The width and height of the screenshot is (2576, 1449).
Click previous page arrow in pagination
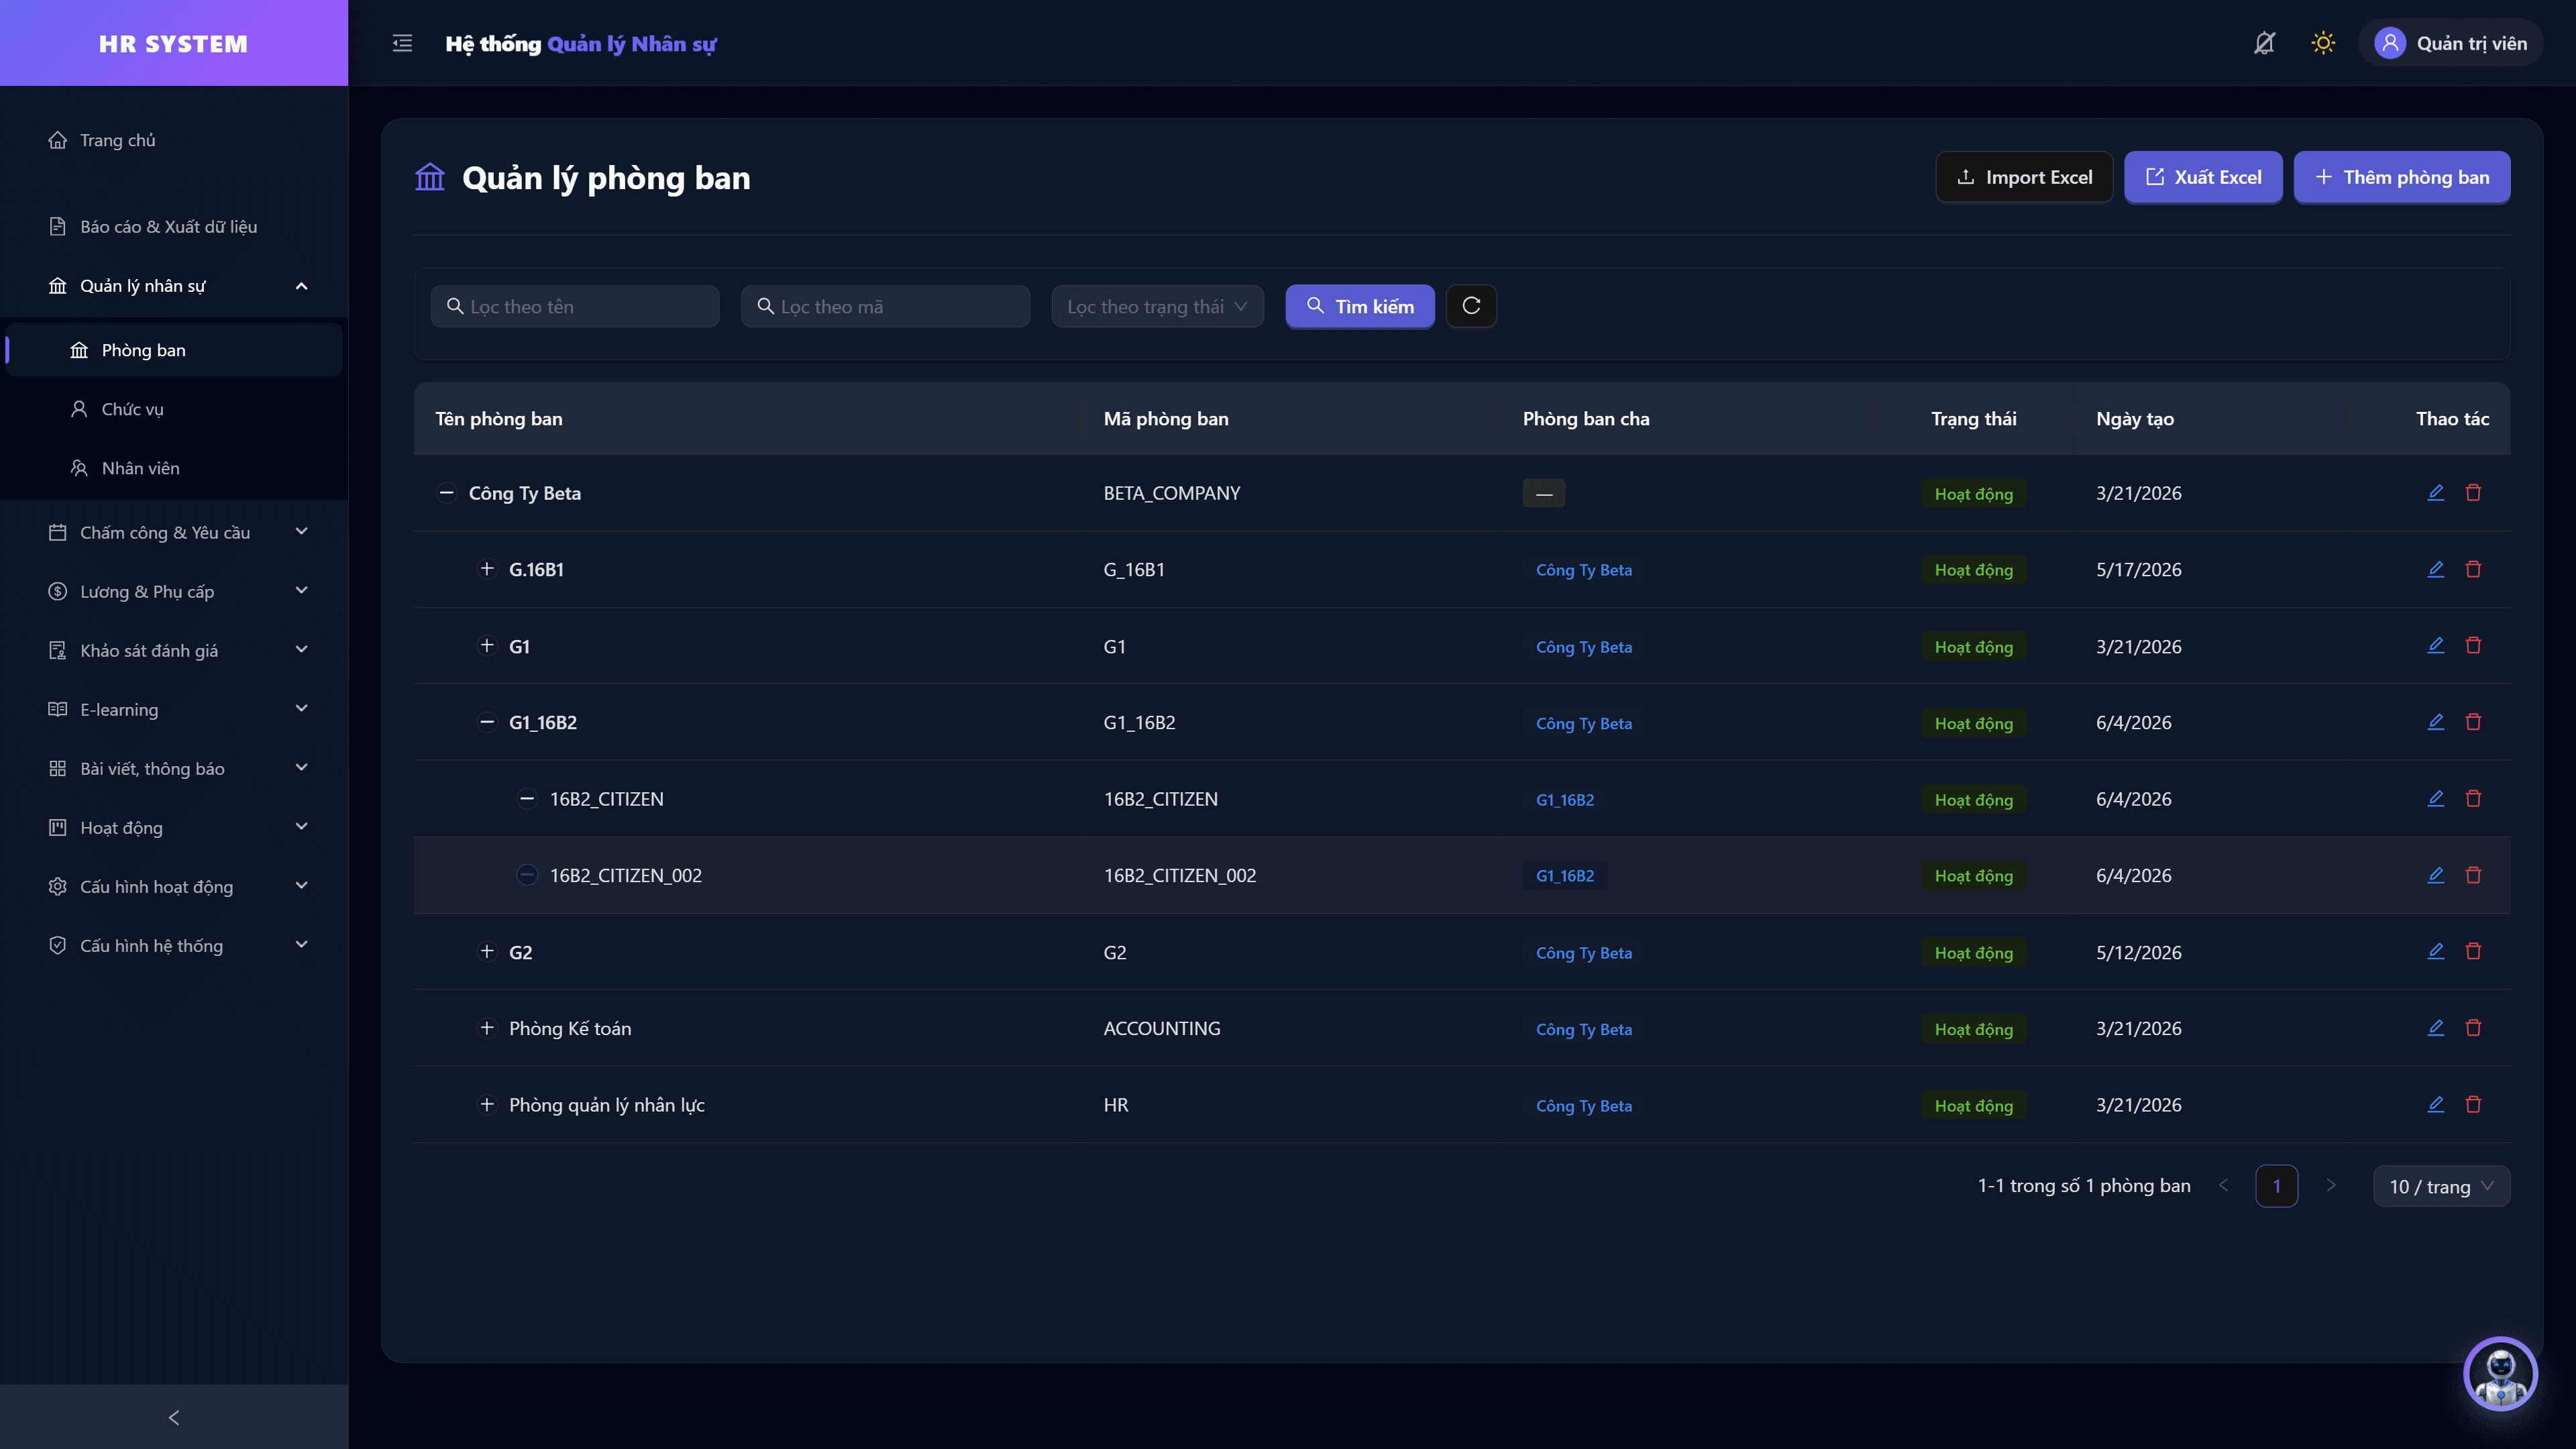(2223, 1186)
